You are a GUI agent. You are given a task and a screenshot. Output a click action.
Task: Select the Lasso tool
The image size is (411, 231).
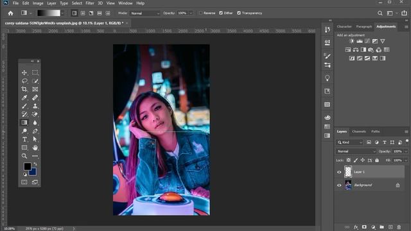pos(24,81)
